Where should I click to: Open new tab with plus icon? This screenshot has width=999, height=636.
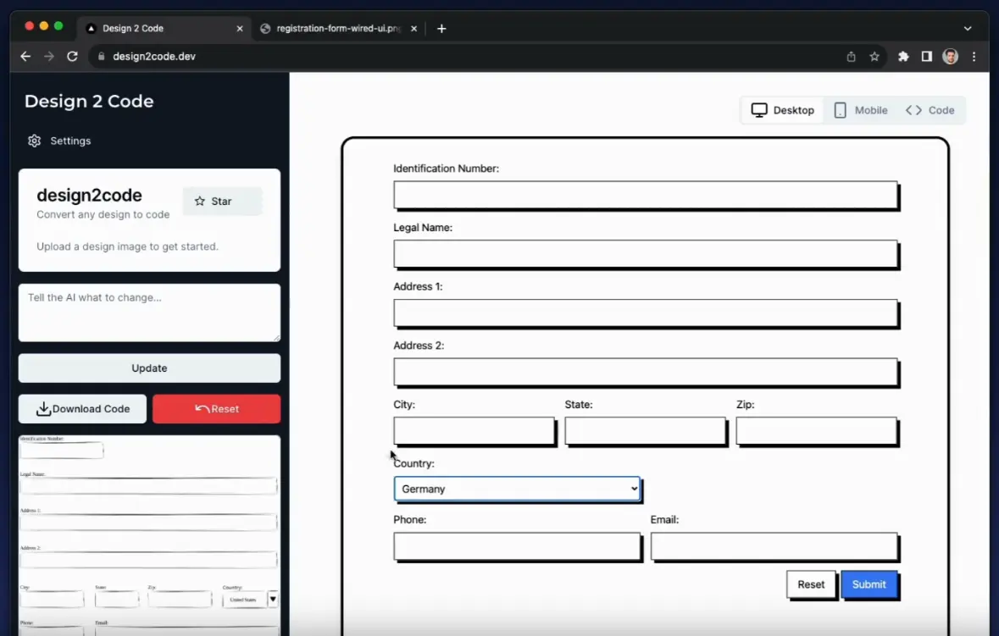441,29
